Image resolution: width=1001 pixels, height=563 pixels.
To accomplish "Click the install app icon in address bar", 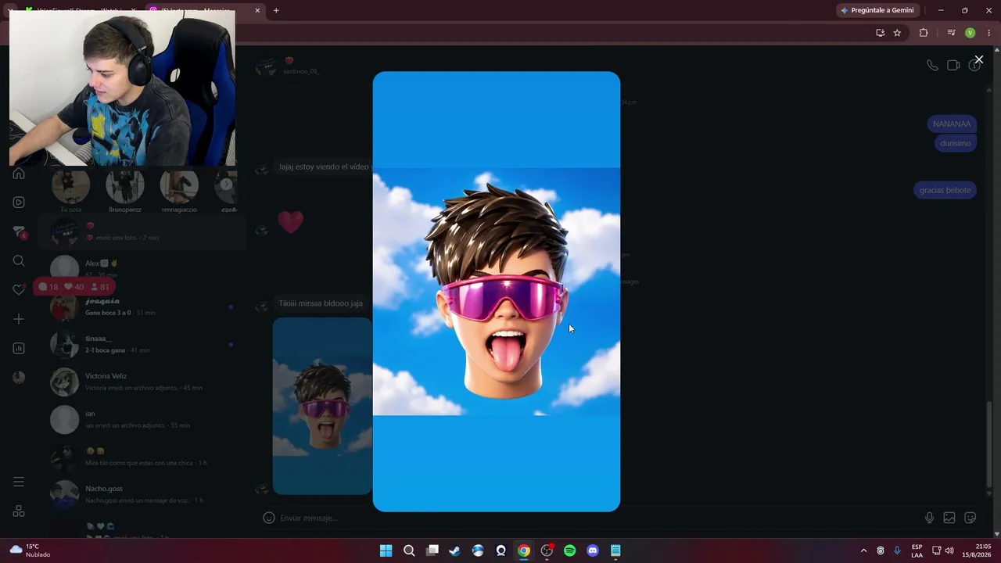I will pos(880,33).
